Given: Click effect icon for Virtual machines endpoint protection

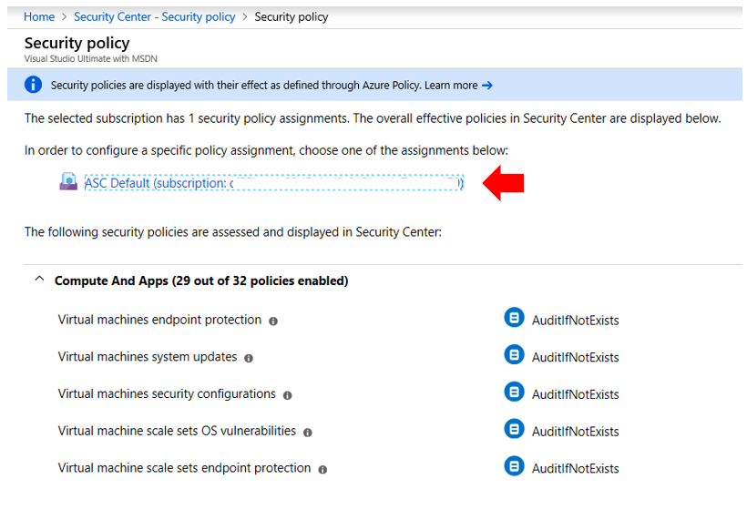Looking at the screenshot, I should [514, 318].
